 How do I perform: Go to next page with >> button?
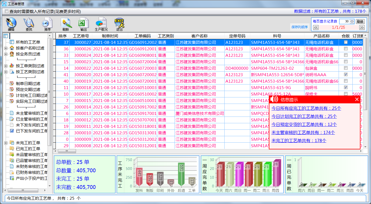coord(362,27)
